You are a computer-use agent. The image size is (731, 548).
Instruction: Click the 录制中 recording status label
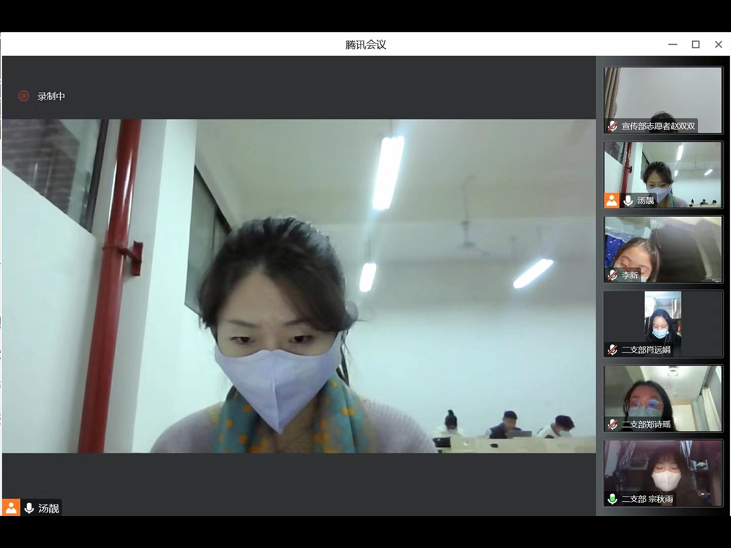tap(51, 96)
